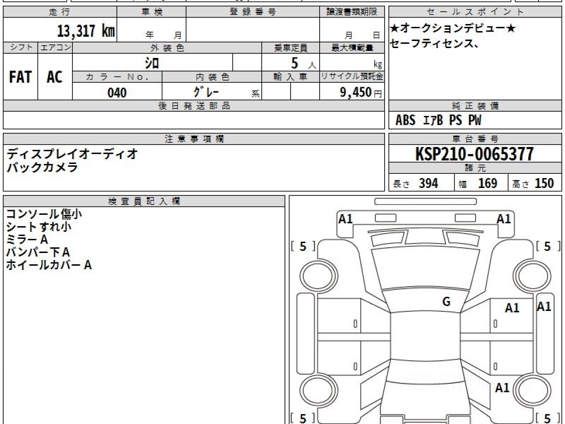Click the "車検" header cell

tap(152, 12)
